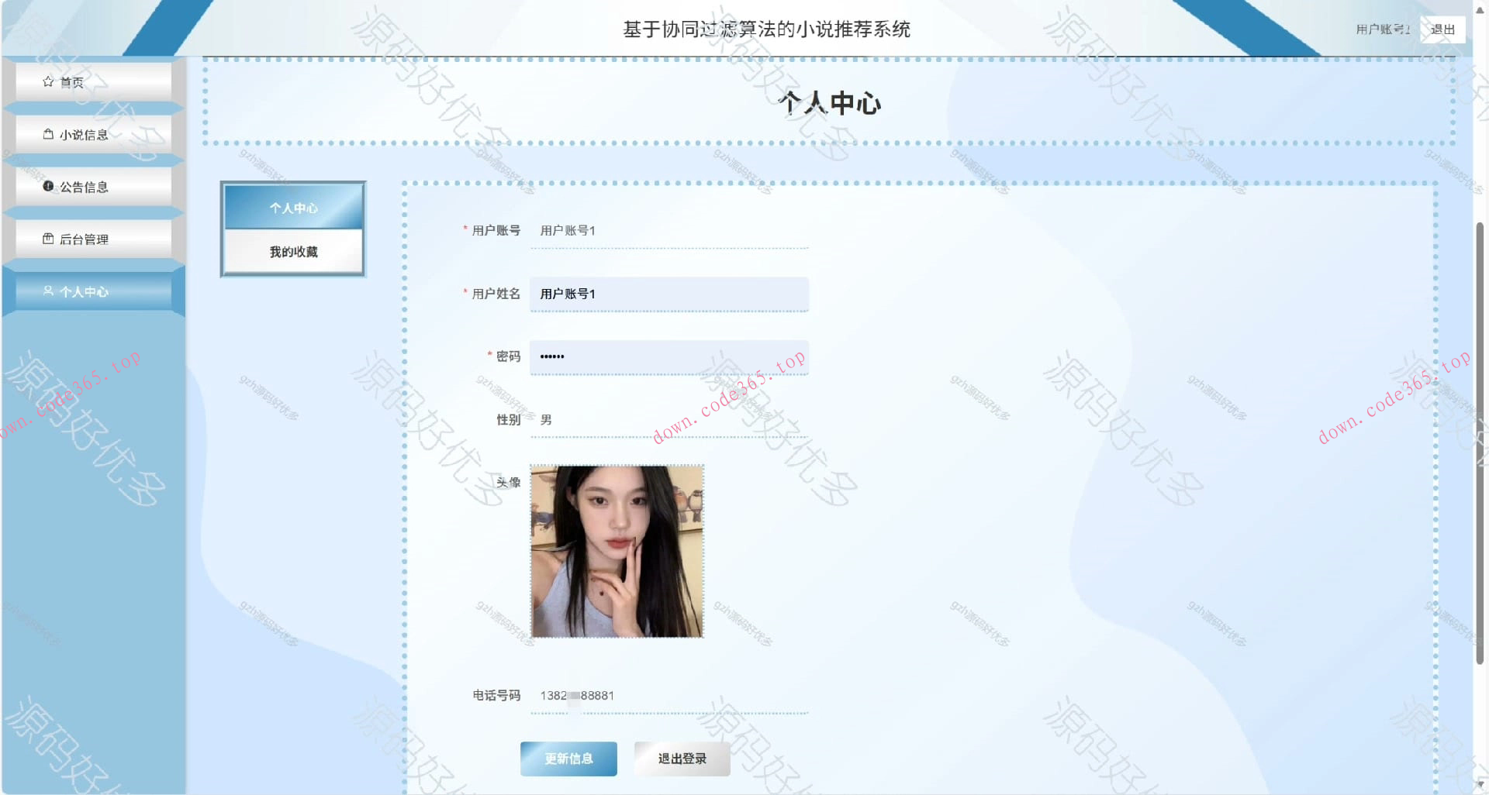Open the 后台管理 section

coord(85,239)
